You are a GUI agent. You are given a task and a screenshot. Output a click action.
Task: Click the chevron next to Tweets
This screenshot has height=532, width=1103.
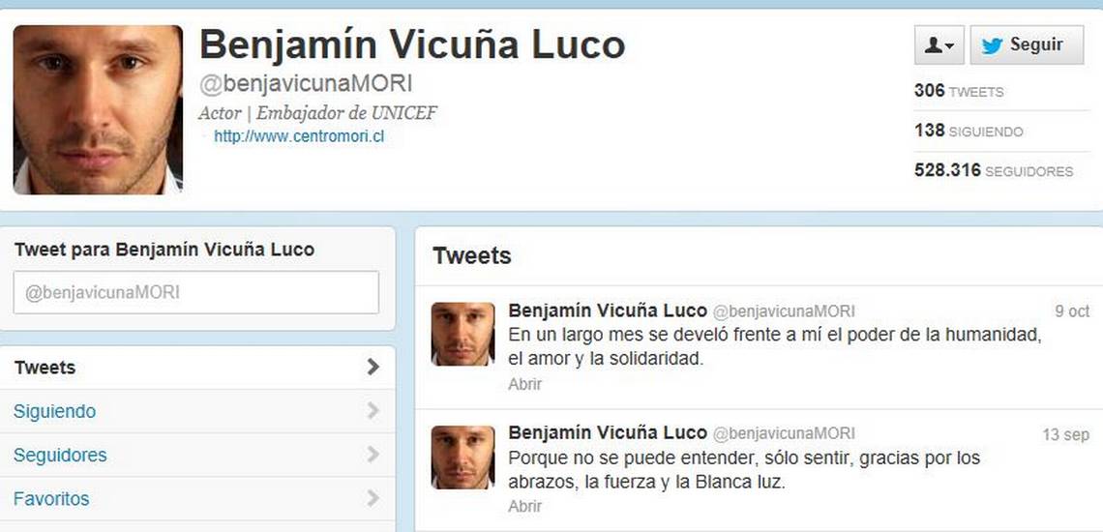373,368
